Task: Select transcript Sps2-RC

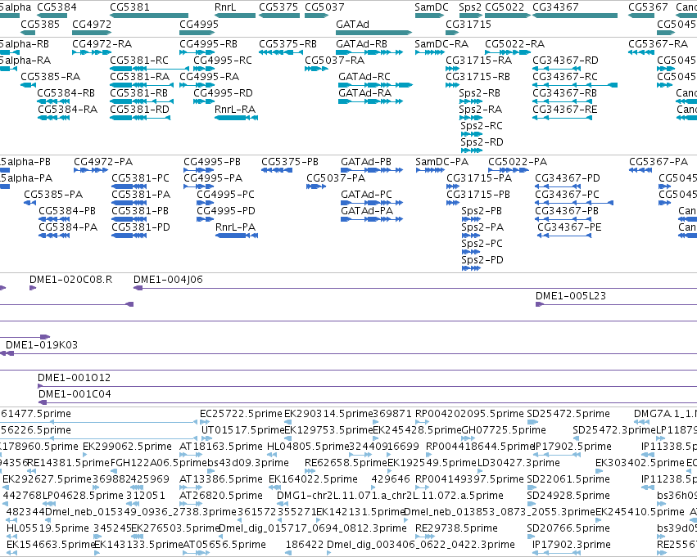Action: coord(482,126)
